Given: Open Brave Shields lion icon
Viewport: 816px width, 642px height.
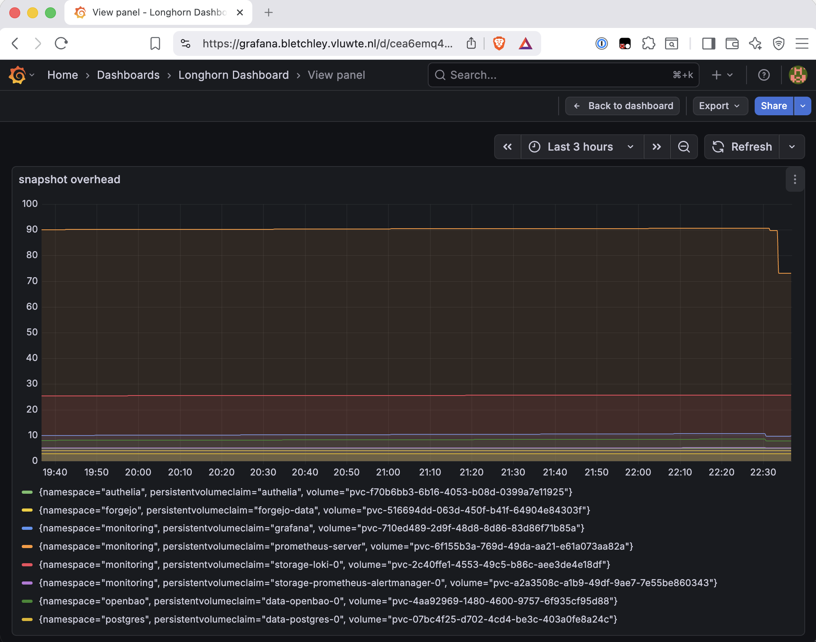Looking at the screenshot, I should (499, 43).
